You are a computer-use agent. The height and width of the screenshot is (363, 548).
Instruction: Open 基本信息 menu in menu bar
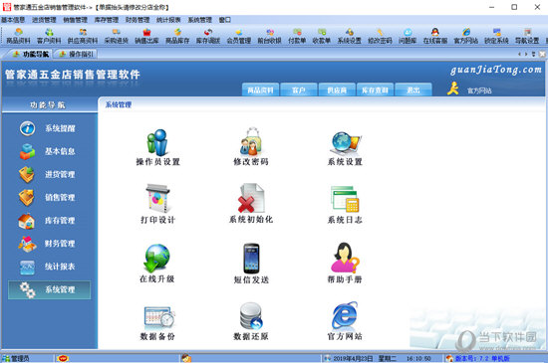pyautogui.click(x=13, y=20)
